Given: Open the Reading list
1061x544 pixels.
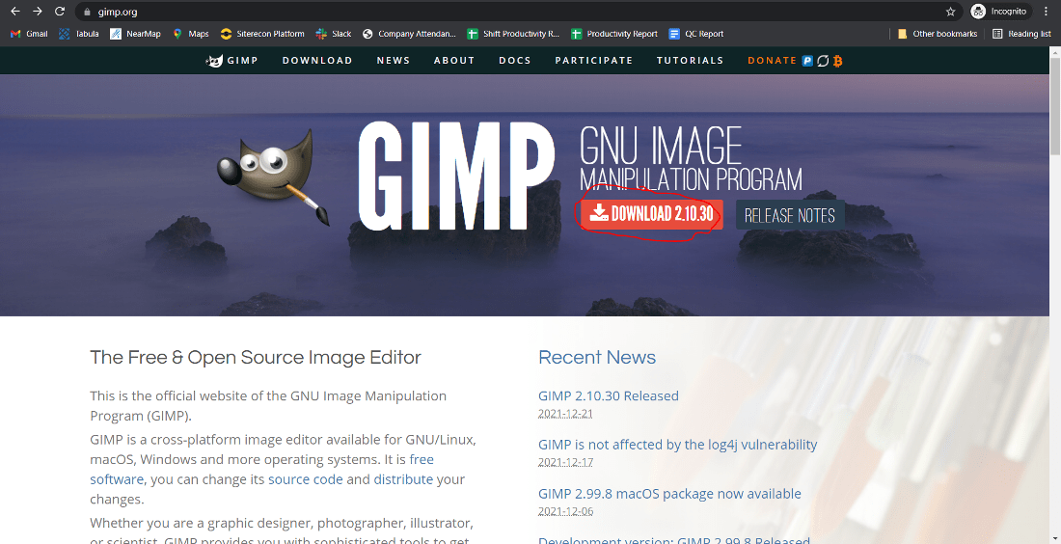Looking at the screenshot, I should click(x=1021, y=34).
